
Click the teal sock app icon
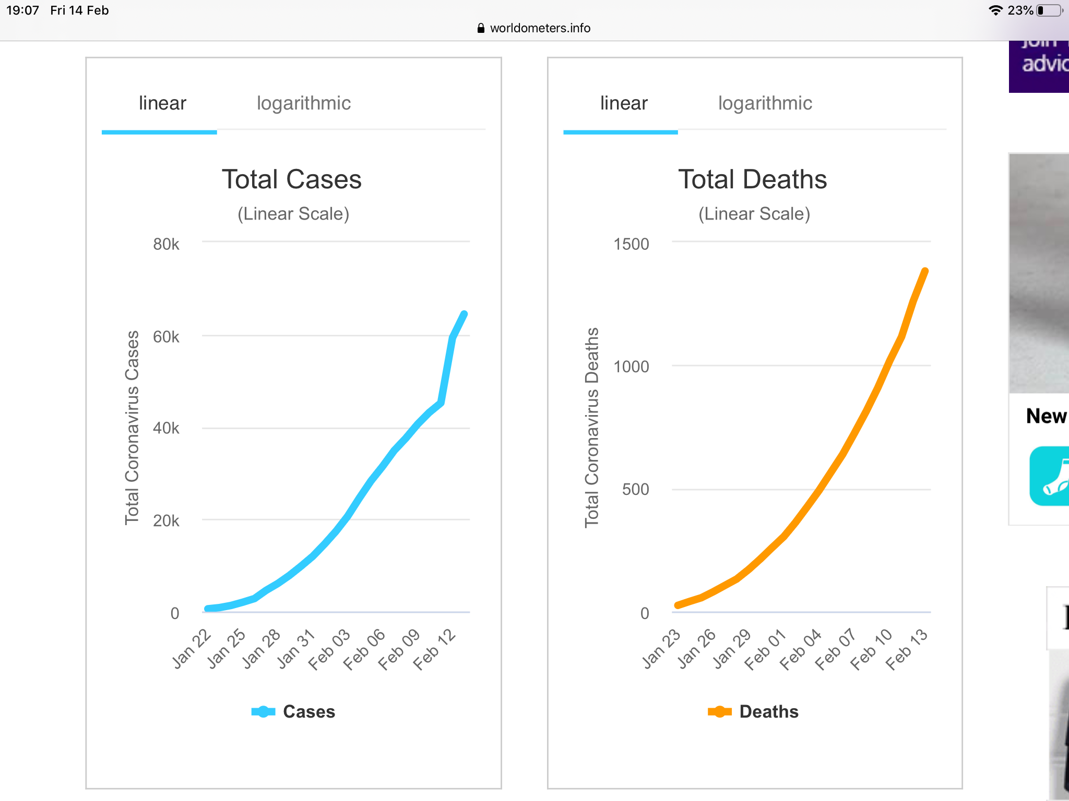[x=1049, y=476]
